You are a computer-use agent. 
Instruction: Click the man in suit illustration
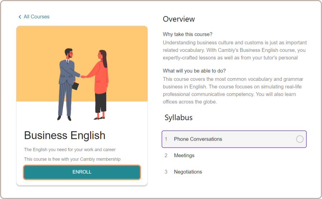click(68, 84)
